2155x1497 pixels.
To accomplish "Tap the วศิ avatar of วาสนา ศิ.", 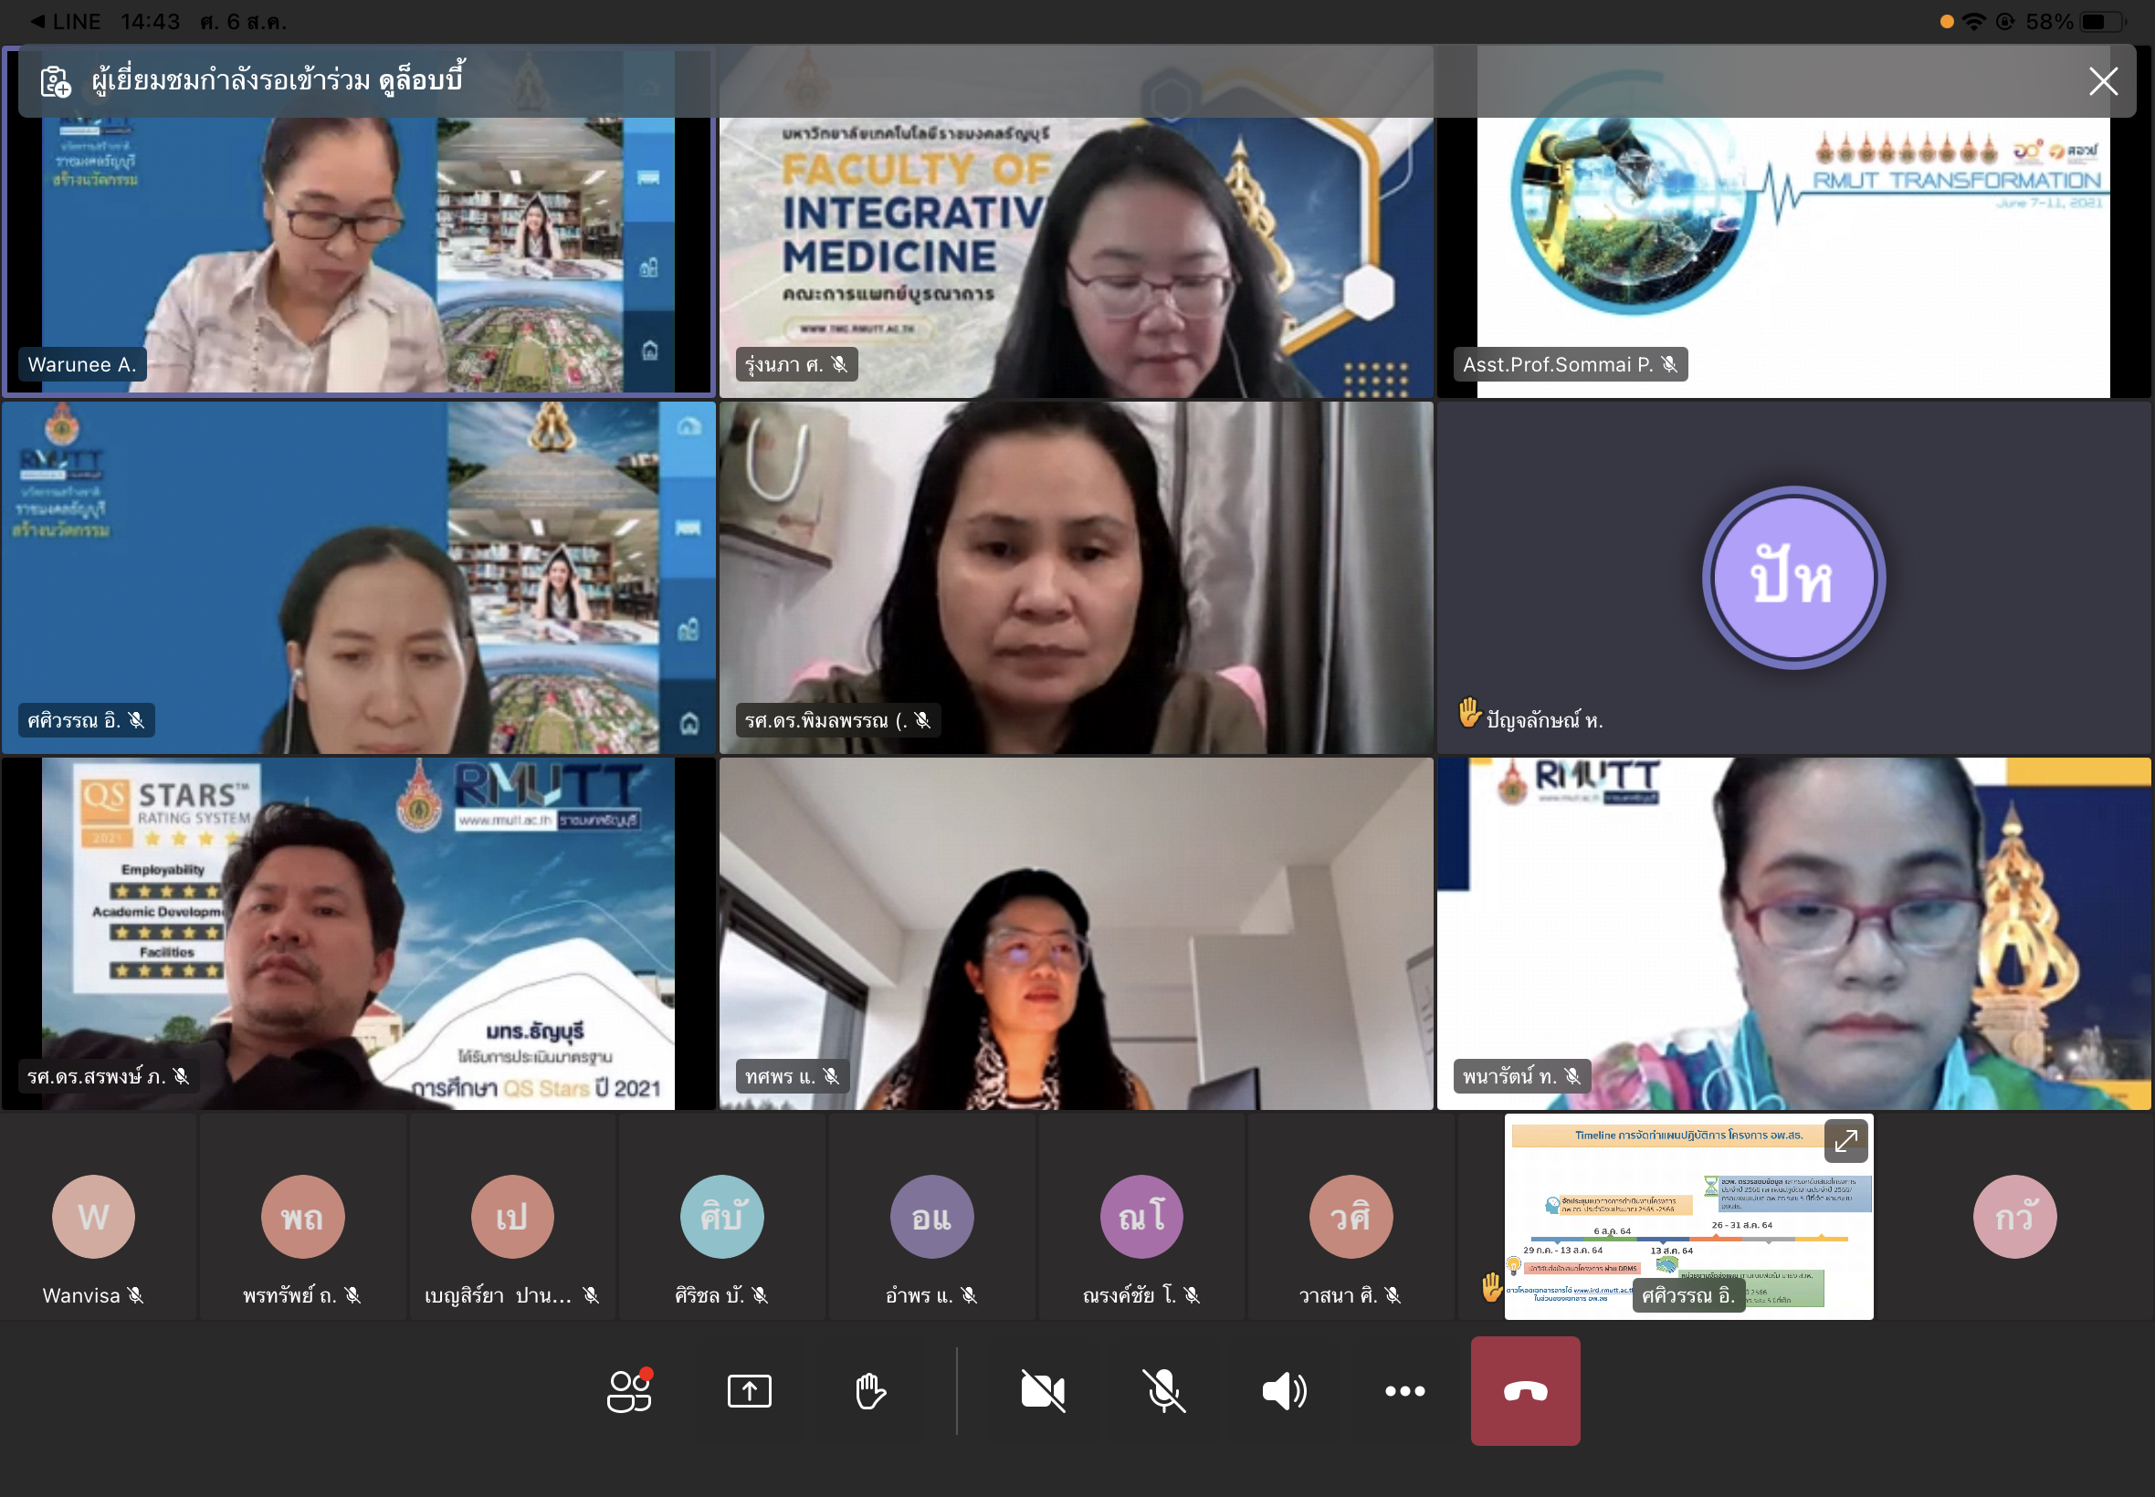I will coord(1351,1217).
